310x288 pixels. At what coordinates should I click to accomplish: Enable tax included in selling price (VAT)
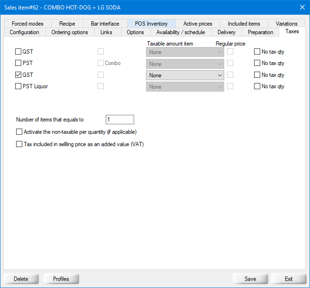click(19, 144)
